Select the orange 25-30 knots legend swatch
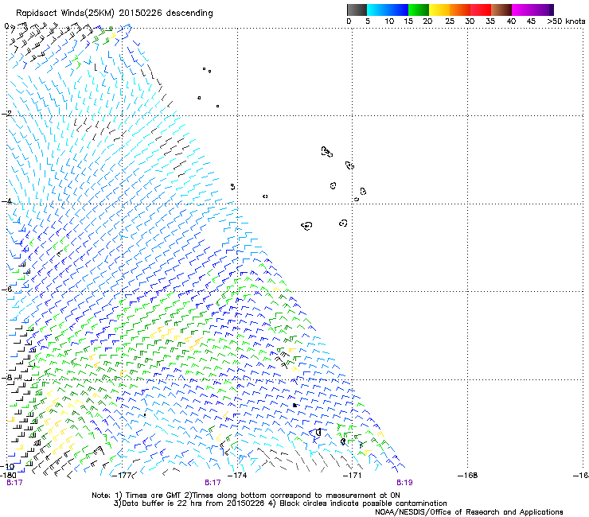The image size is (589, 517). (460, 10)
